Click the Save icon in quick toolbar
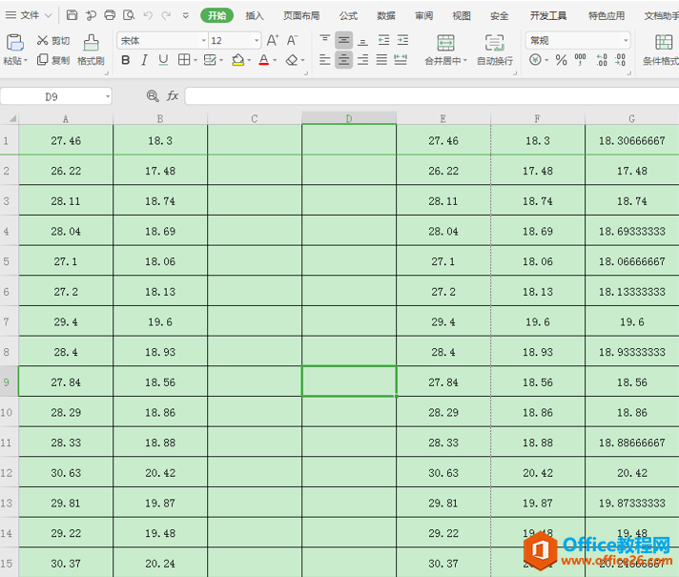 72,15
